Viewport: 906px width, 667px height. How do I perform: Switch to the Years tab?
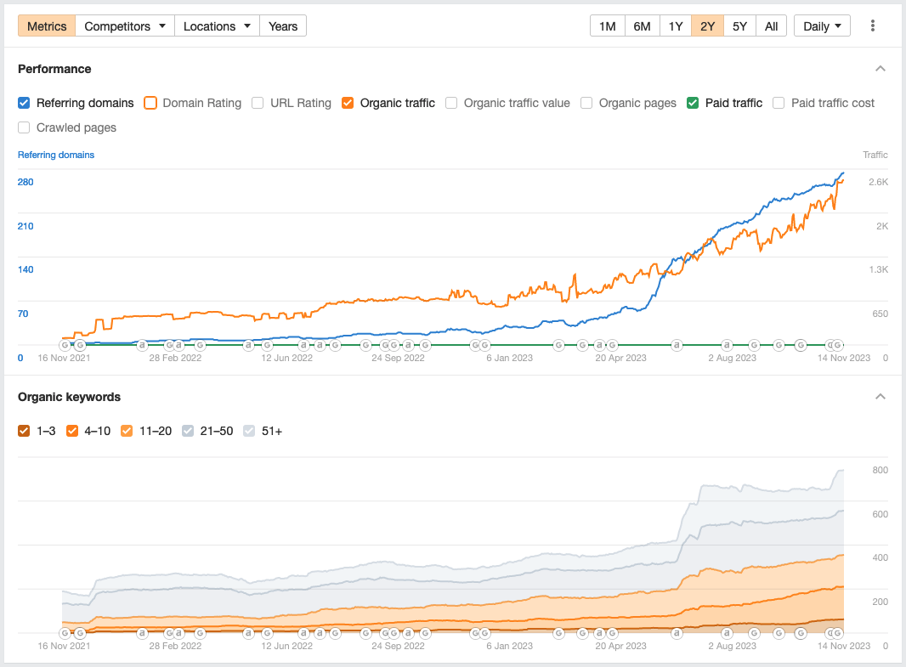tap(283, 26)
